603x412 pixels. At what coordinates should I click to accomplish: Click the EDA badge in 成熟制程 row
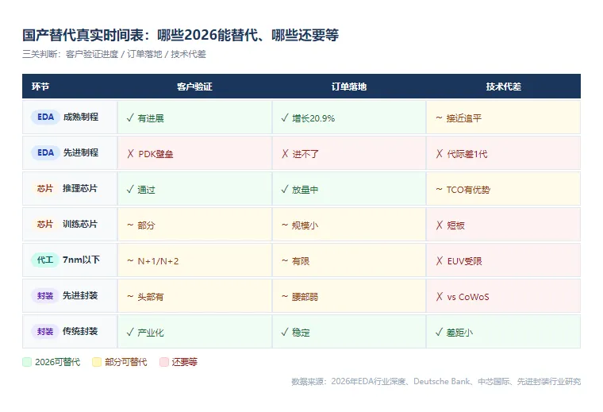click(x=45, y=117)
